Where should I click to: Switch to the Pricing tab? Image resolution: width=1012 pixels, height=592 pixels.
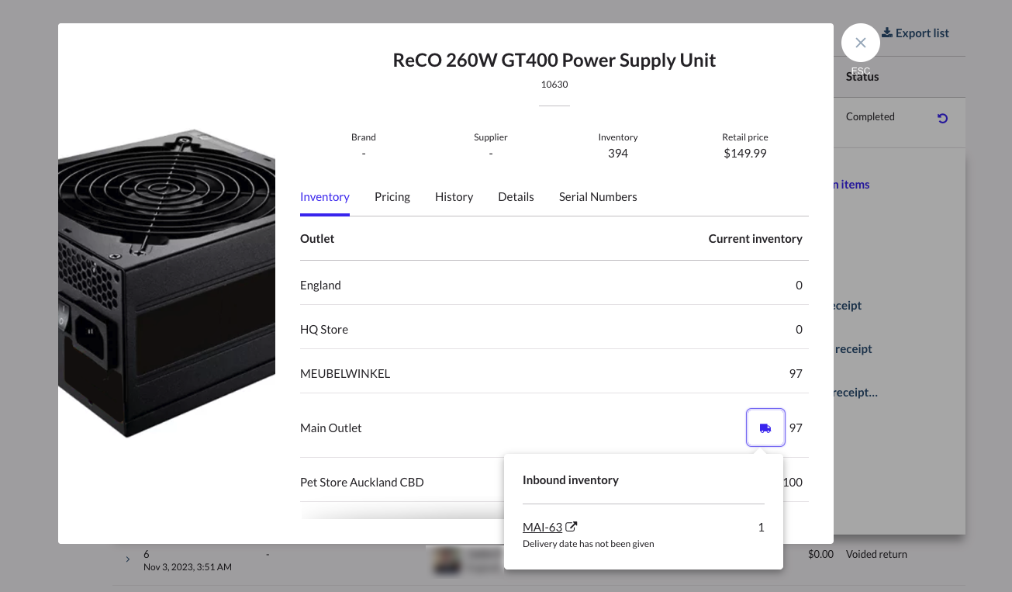tap(392, 196)
